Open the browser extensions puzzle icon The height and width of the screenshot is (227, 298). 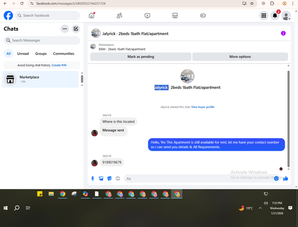click(272, 4)
